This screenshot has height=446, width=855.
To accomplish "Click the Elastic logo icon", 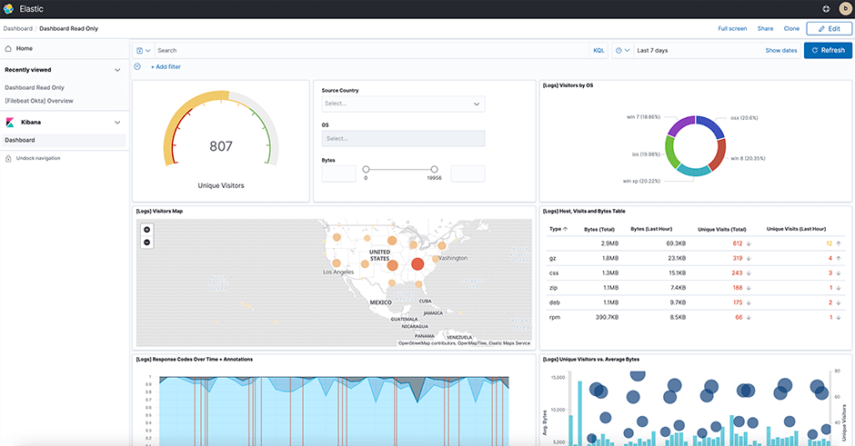I will 9,9.
